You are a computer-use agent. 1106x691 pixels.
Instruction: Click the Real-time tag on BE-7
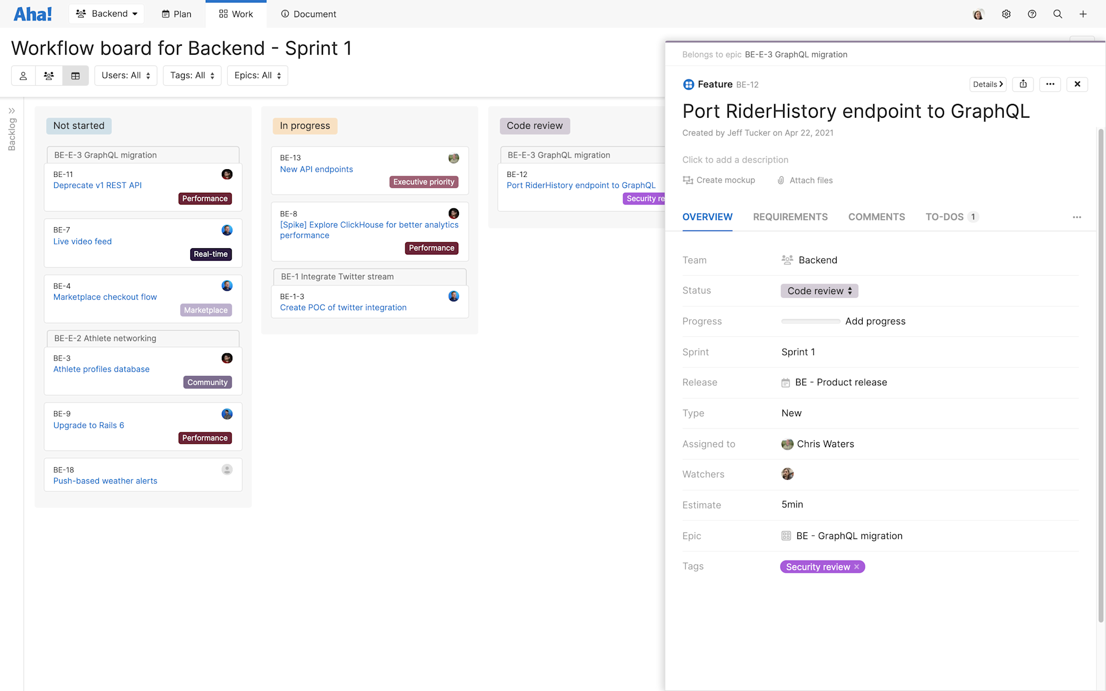(211, 254)
